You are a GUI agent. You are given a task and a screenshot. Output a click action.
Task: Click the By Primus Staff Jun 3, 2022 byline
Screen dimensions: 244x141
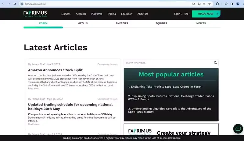(x=44, y=64)
